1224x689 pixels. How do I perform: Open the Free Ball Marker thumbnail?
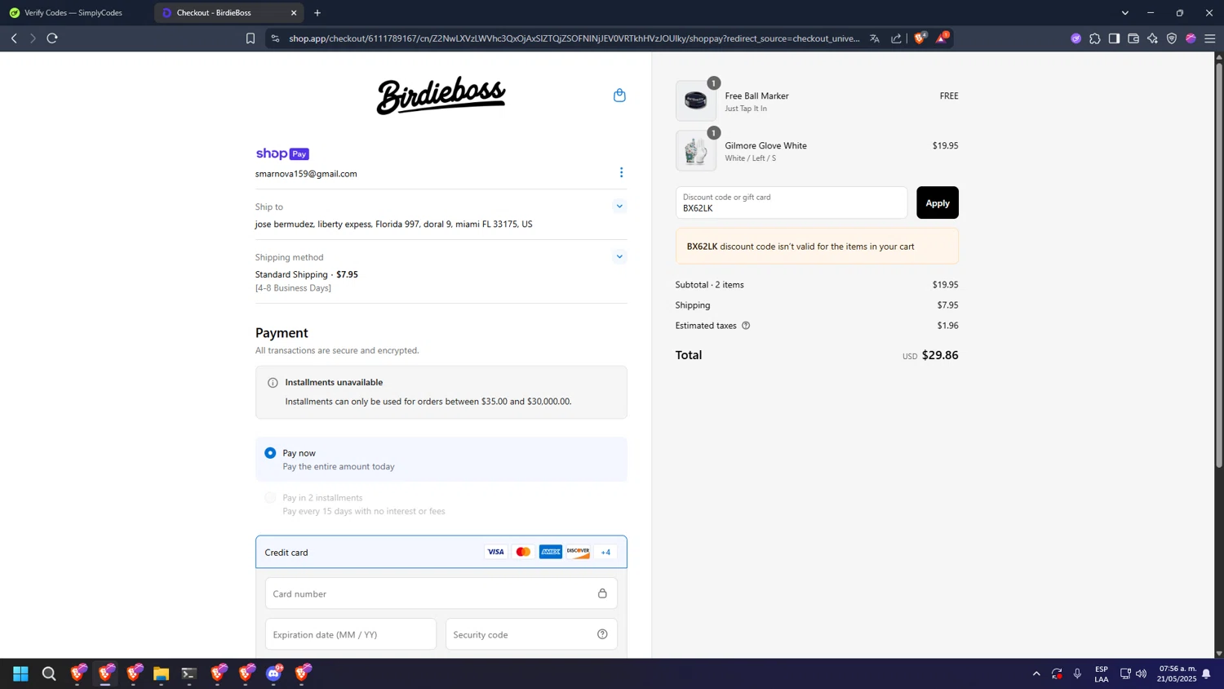pyautogui.click(x=696, y=101)
